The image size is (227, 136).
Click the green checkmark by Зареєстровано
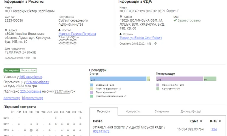pos(175,20)
